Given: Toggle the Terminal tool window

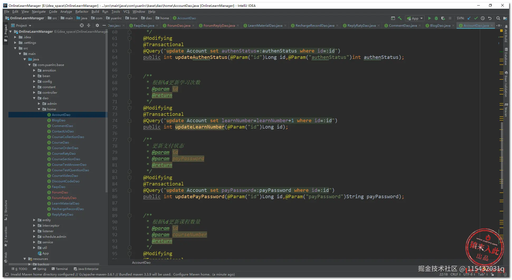Looking at the screenshot, I should point(60,269).
